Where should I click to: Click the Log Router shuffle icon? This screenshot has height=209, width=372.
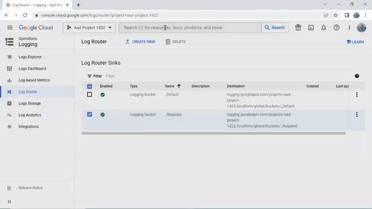[x=9, y=92]
